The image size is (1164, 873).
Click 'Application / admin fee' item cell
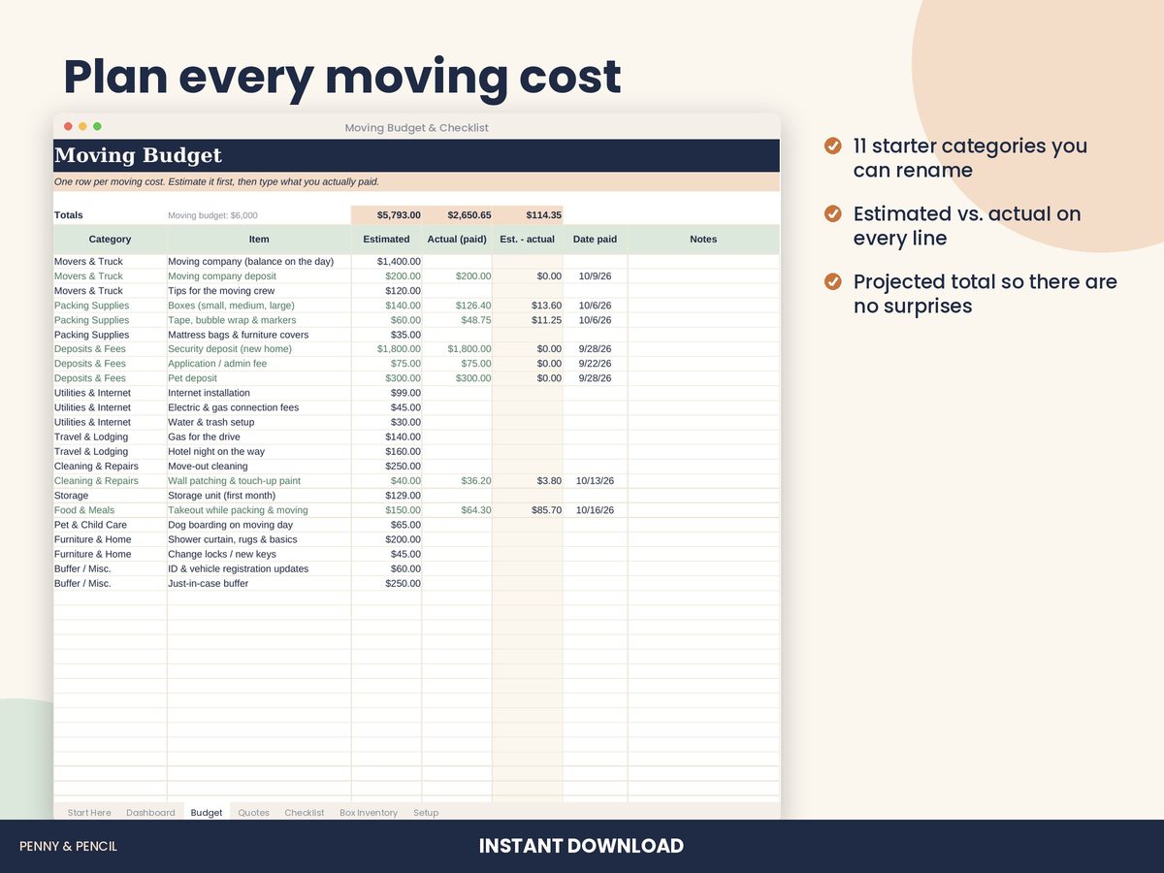pyautogui.click(x=259, y=364)
